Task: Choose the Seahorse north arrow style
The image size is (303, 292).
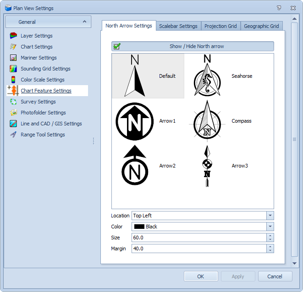Action: [207, 76]
